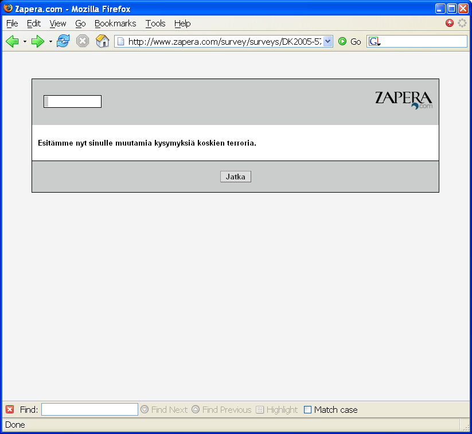The height and width of the screenshot is (434, 472).
Task: Click the red Adblock icon in menu bar
Action: 450,24
